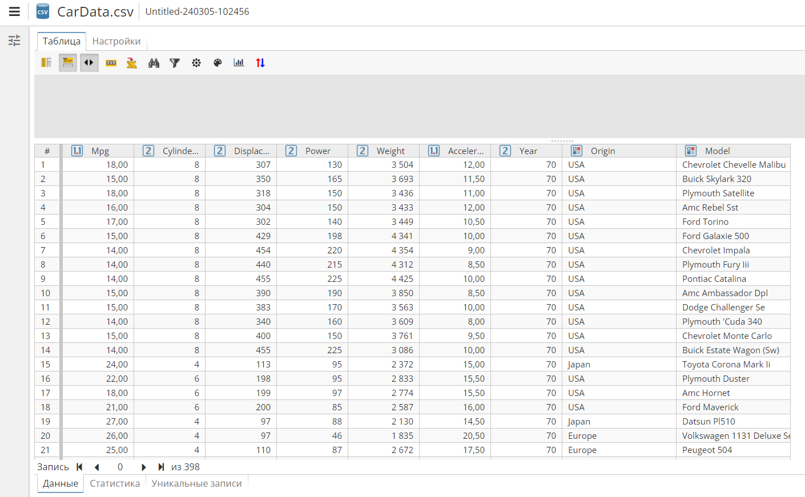Select the Cylinders column header
This screenshot has height=497, width=805.
pyautogui.click(x=170, y=151)
